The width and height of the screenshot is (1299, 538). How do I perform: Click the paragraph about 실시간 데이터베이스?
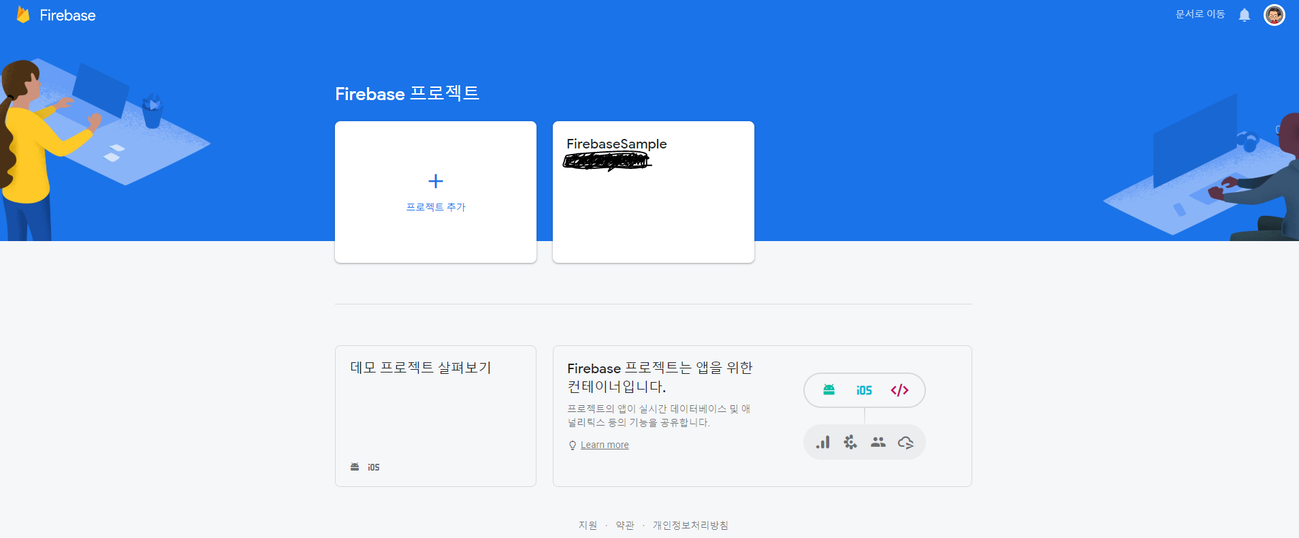(x=659, y=415)
